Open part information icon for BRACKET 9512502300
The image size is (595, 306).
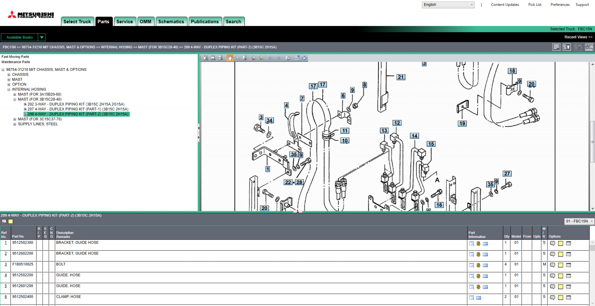(471, 244)
